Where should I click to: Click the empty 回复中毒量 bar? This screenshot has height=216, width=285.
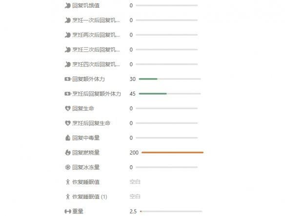click(x=166, y=138)
